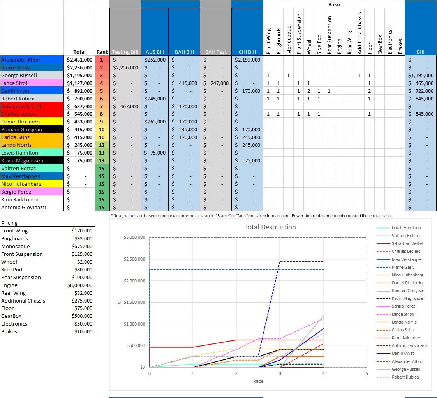Select the Lewis Hamilton legend entry
This screenshot has width=437, height=398.
(x=398, y=228)
